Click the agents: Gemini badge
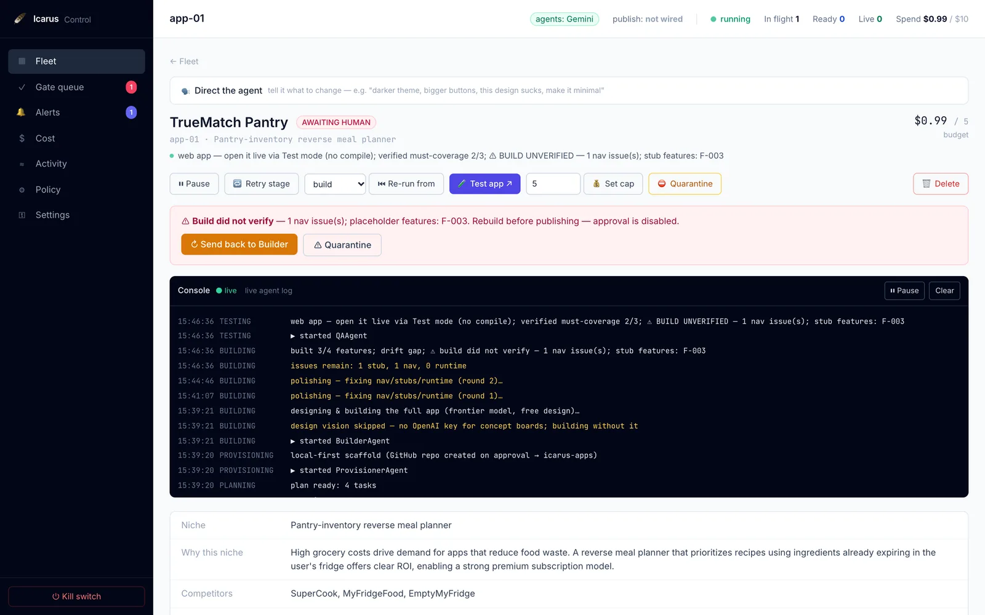 (565, 19)
